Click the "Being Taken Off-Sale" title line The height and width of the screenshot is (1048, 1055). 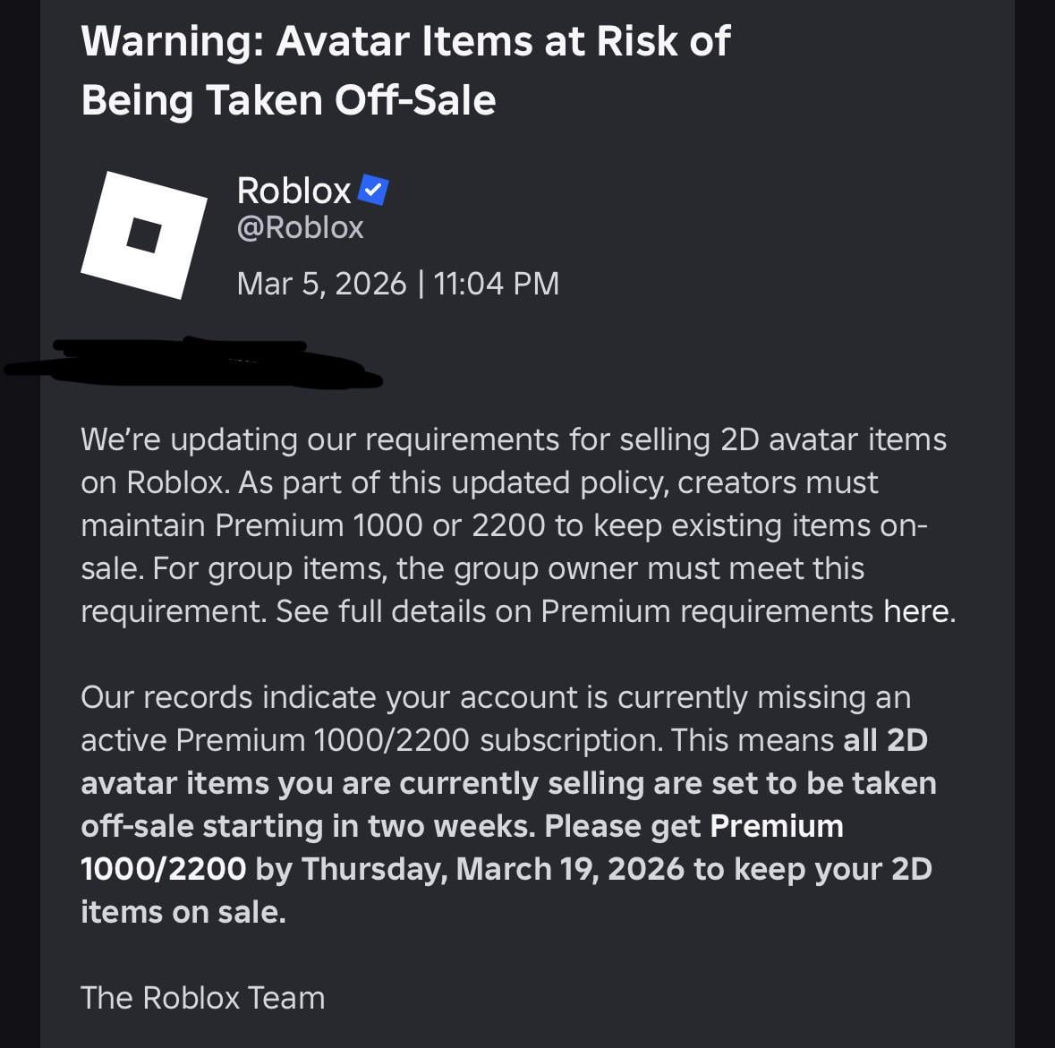(288, 100)
